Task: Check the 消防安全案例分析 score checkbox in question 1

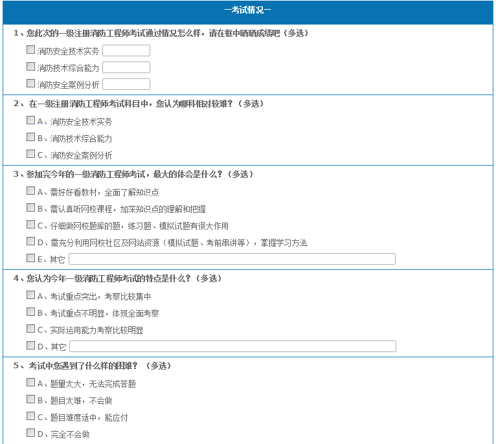Action: point(30,83)
